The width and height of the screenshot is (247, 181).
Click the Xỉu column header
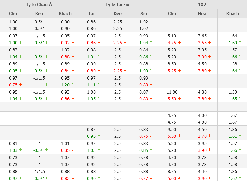coord(144,13)
